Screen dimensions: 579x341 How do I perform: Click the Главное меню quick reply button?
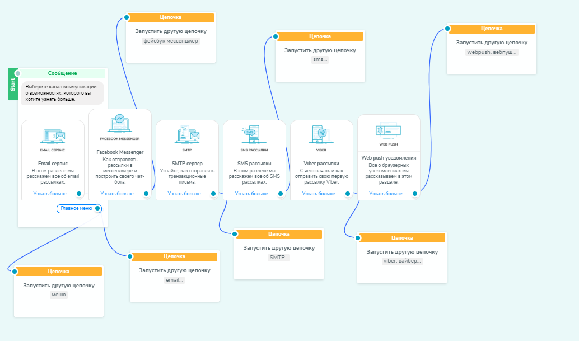79,208
